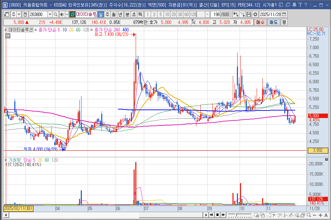Open help question mark icon
331x220 pixels.
306,5
